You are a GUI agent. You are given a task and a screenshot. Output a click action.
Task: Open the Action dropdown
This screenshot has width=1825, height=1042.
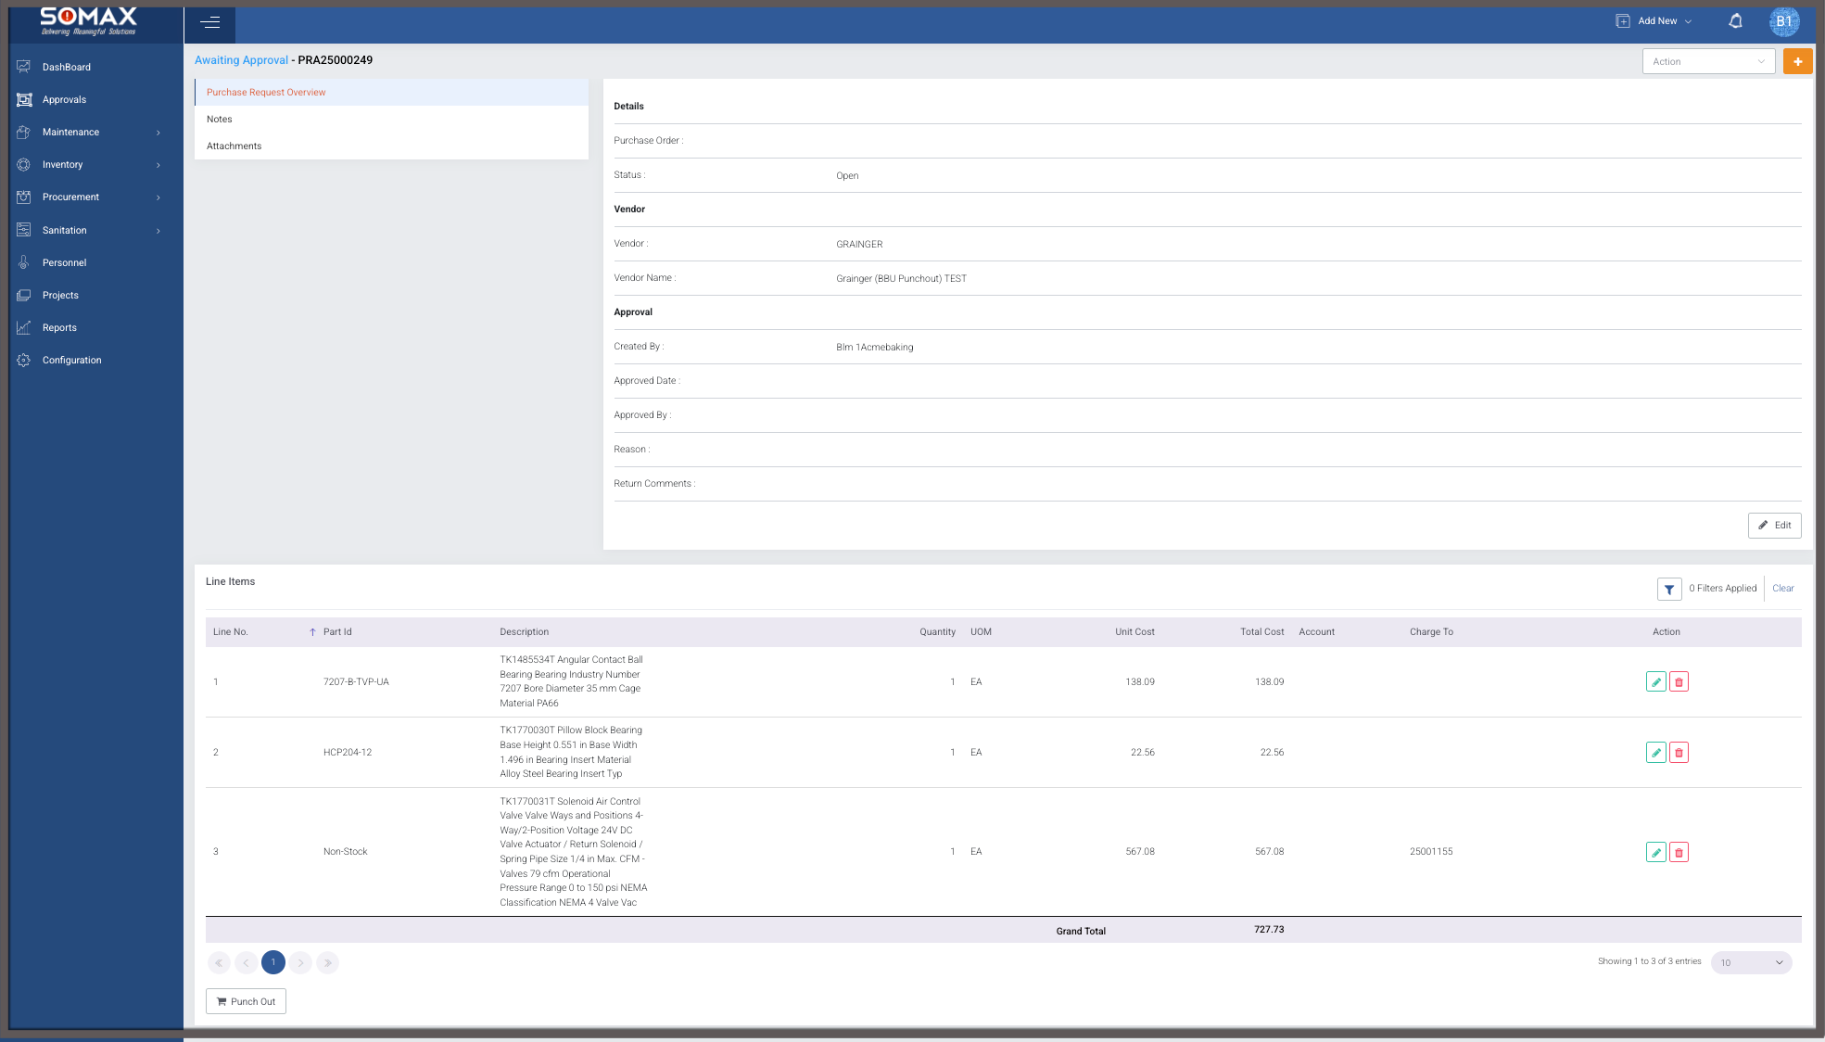click(1707, 61)
